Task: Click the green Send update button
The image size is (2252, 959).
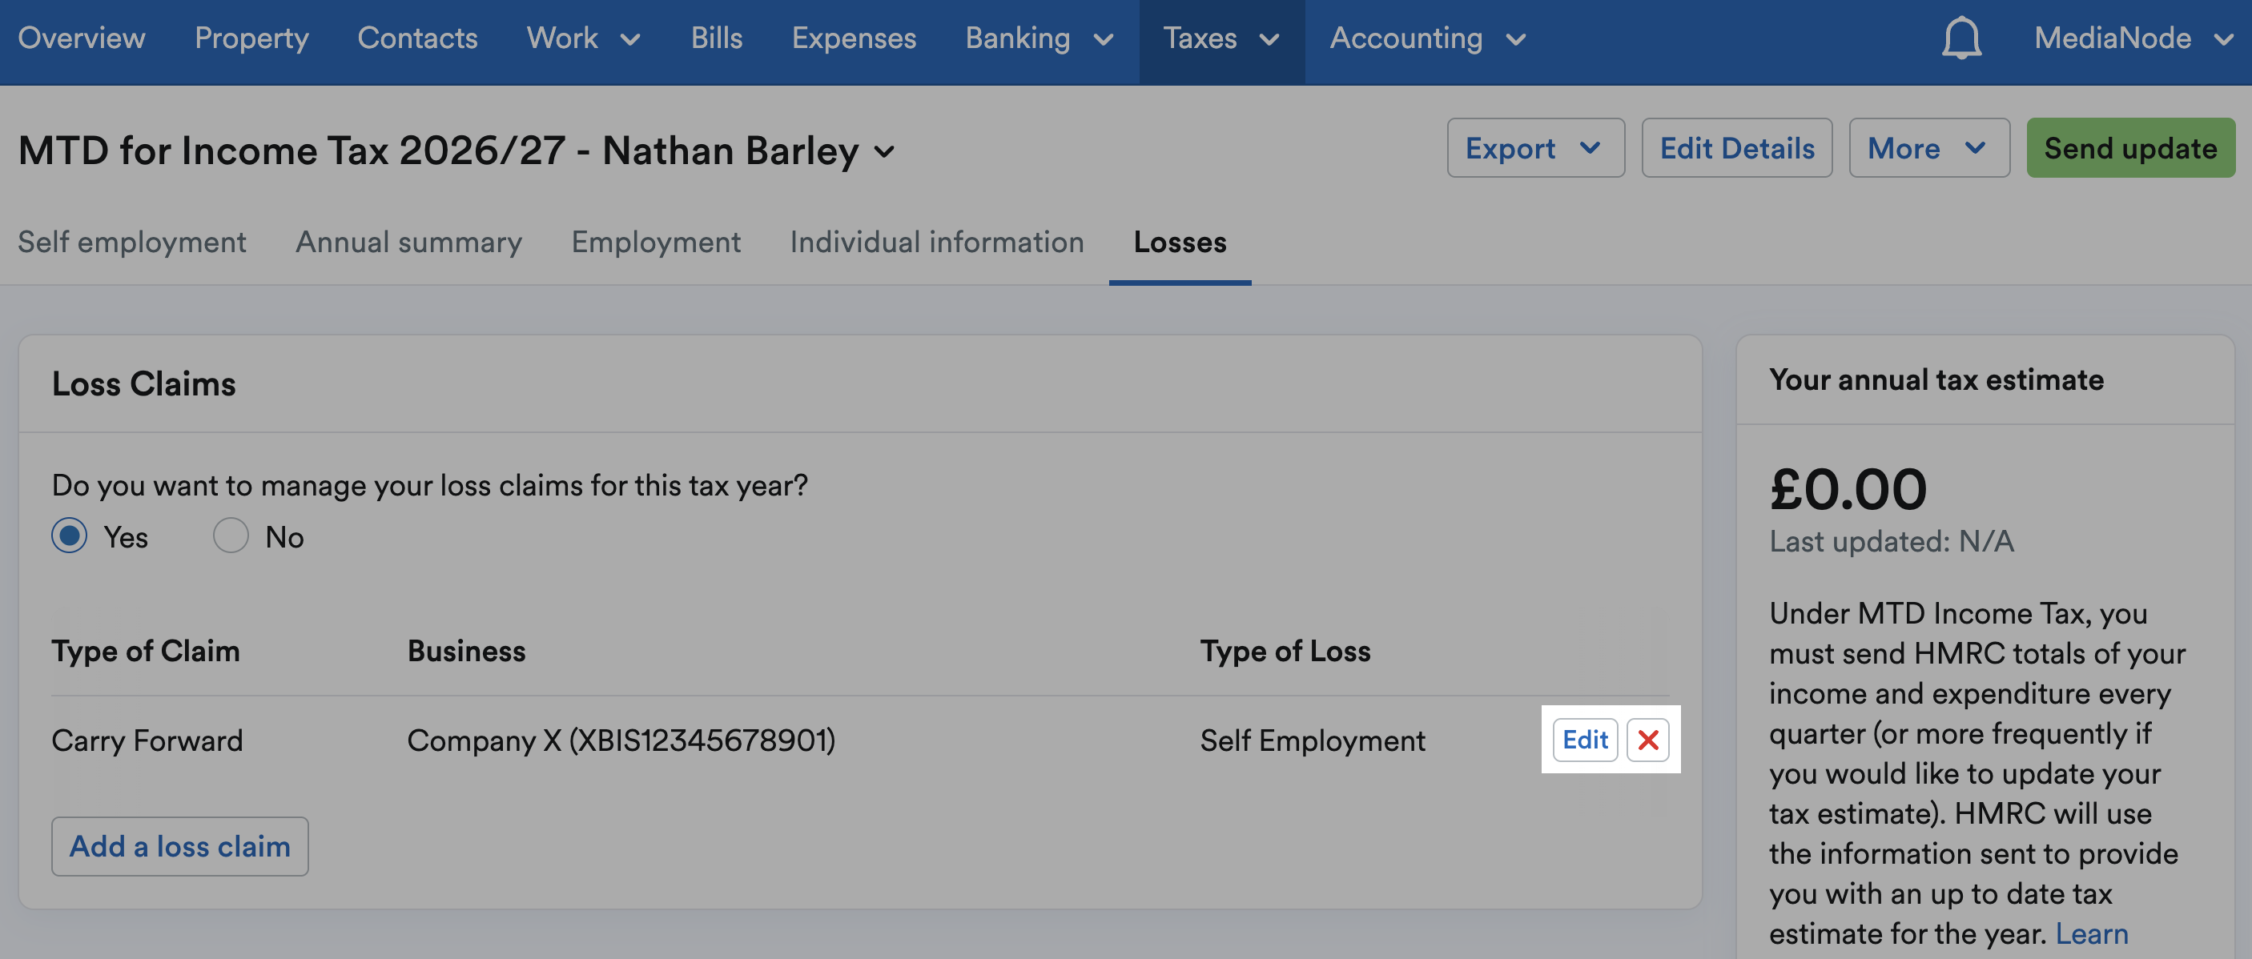Action: click(x=2129, y=148)
